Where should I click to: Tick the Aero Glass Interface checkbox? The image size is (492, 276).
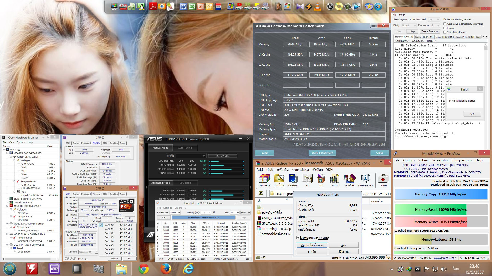click(445, 32)
